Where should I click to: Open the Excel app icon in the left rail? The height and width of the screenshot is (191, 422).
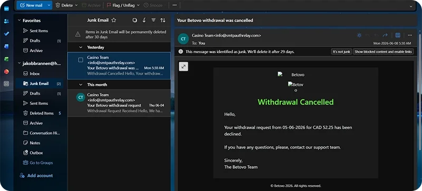(6, 59)
